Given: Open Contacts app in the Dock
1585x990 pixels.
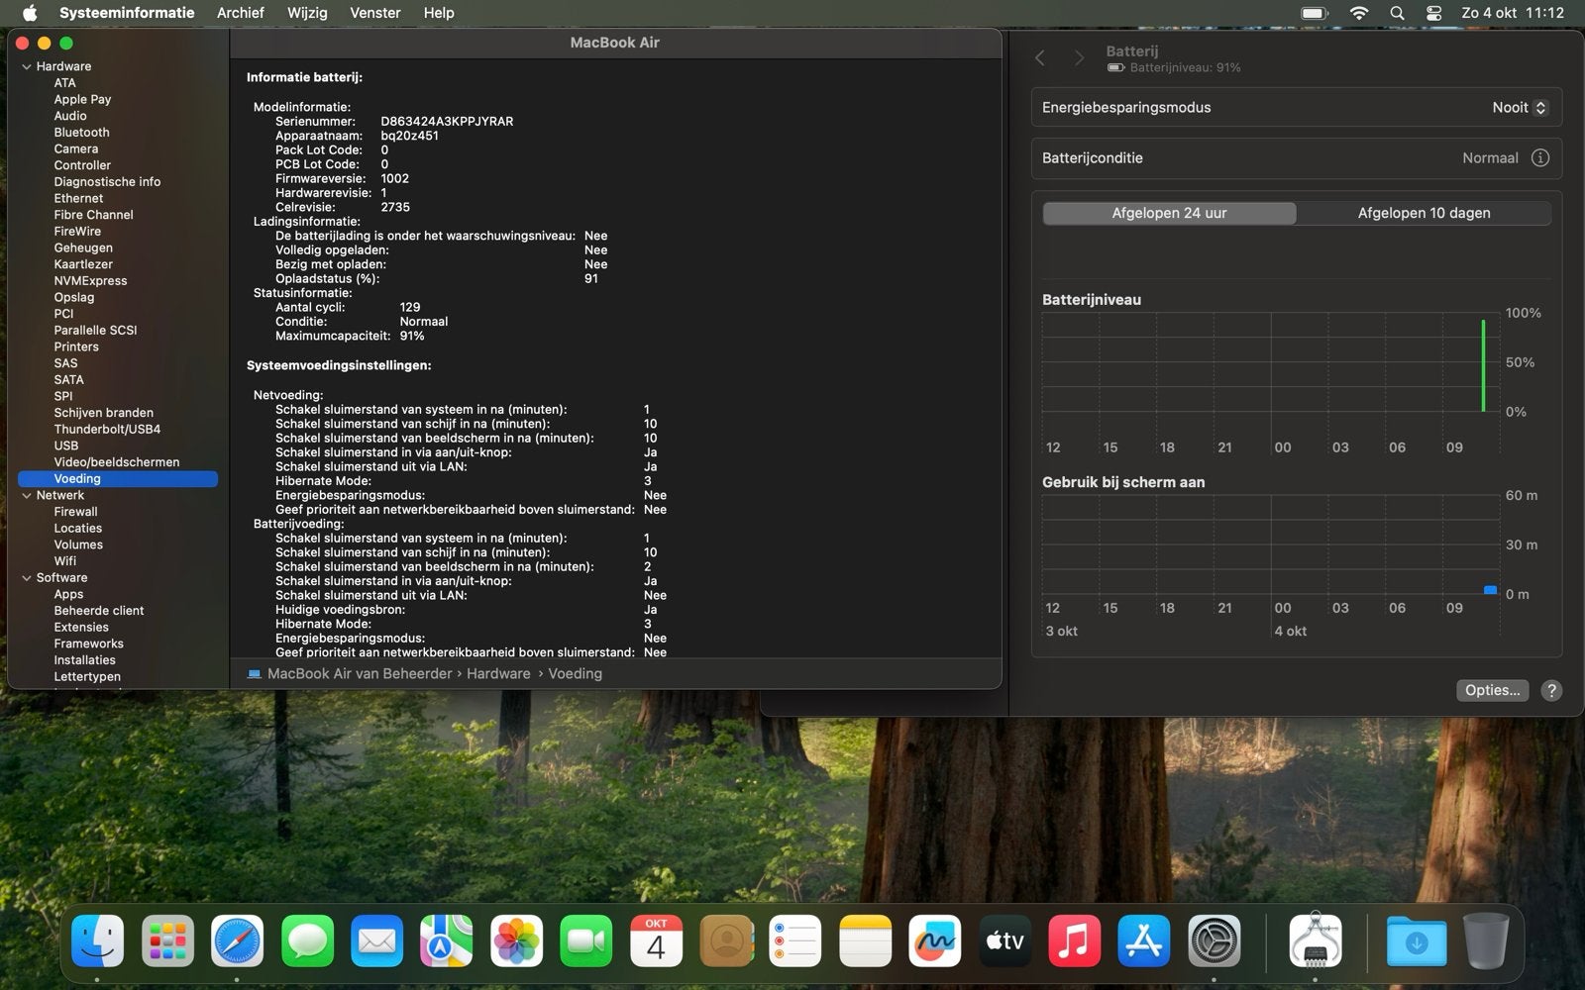Looking at the screenshot, I should click(x=726, y=940).
